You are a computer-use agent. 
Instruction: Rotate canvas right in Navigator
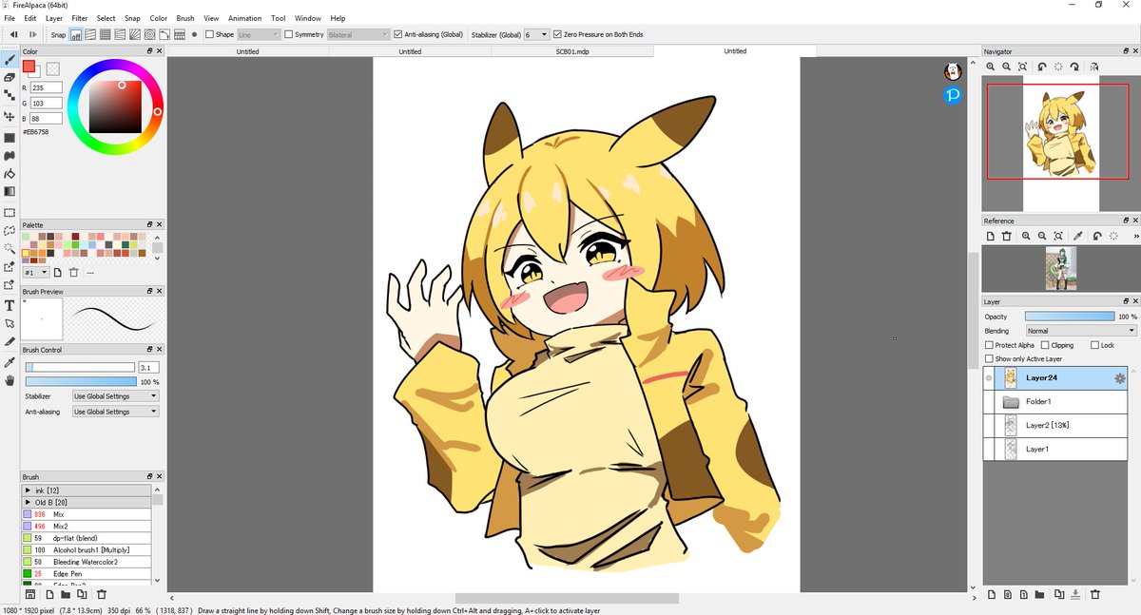click(x=1074, y=67)
